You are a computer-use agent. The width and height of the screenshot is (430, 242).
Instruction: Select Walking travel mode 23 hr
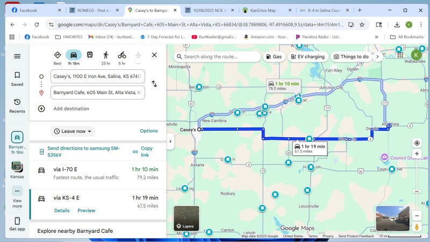[106, 58]
